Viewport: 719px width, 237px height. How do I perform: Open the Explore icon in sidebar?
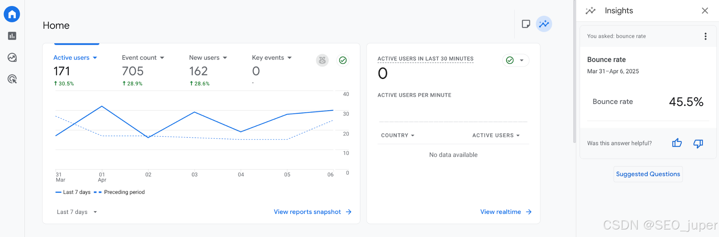[12, 57]
